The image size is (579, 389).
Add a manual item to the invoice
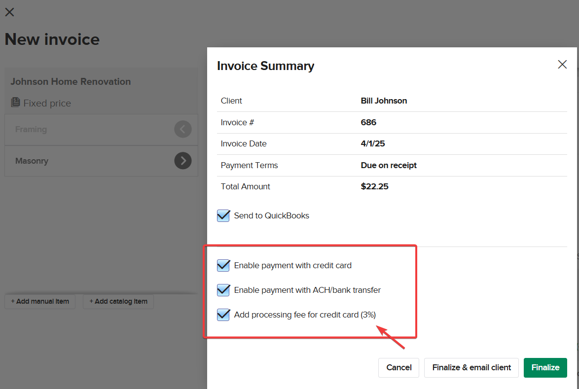[39, 302]
